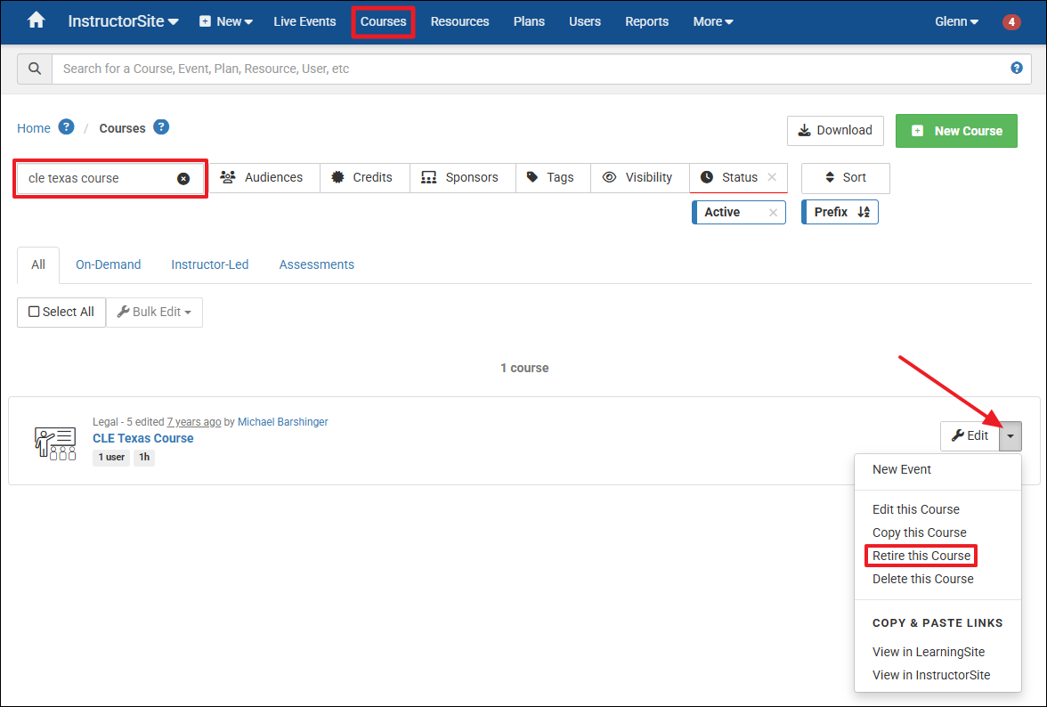Screen dimensions: 1047x707
Task: Open the Sort options
Action: tap(846, 177)
